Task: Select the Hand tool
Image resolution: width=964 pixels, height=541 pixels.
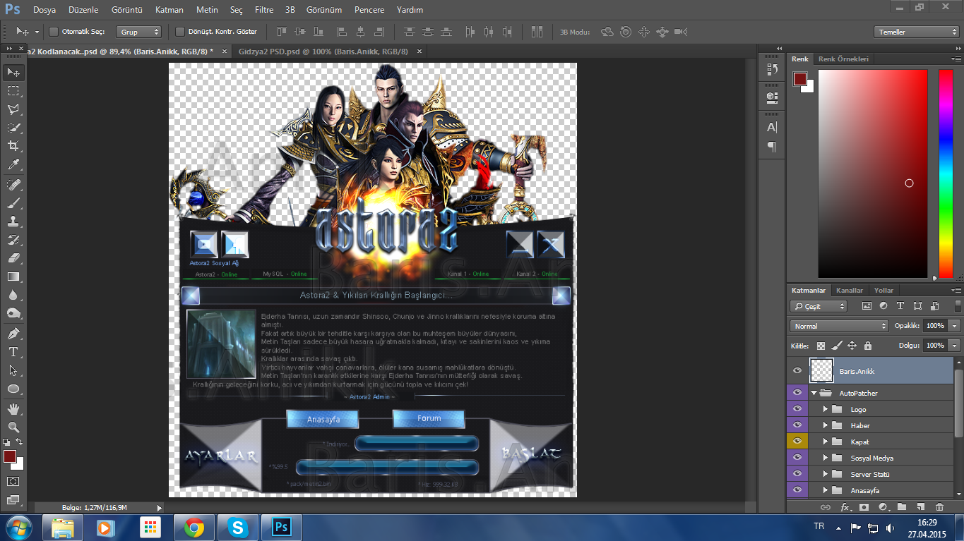Action: click(x=13, y=408)
